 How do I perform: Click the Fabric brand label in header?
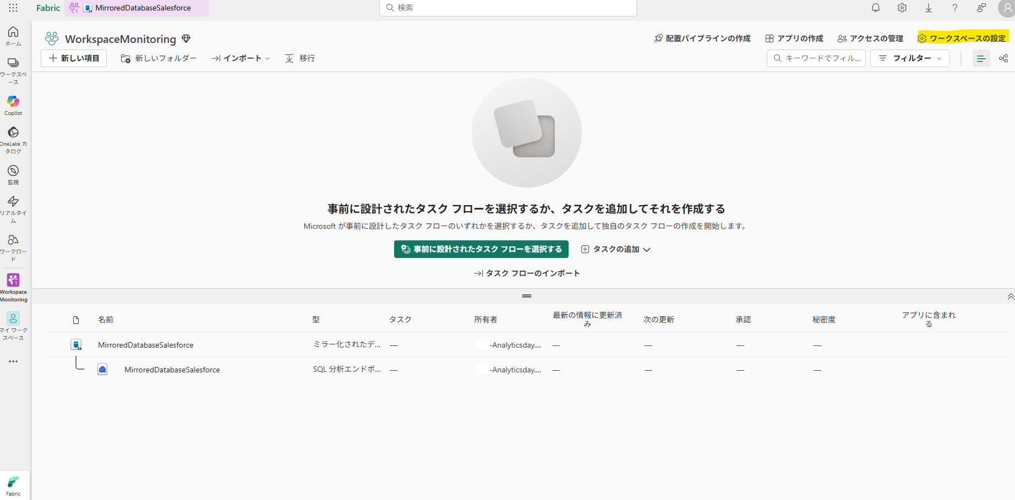(48, 8)
